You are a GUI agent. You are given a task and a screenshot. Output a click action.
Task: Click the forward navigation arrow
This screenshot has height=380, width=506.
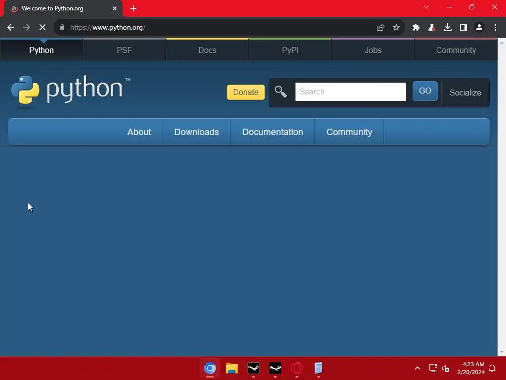click(27, 28)
